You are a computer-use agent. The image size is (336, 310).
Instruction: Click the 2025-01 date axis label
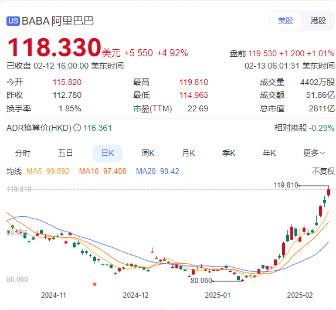(218, 295)
